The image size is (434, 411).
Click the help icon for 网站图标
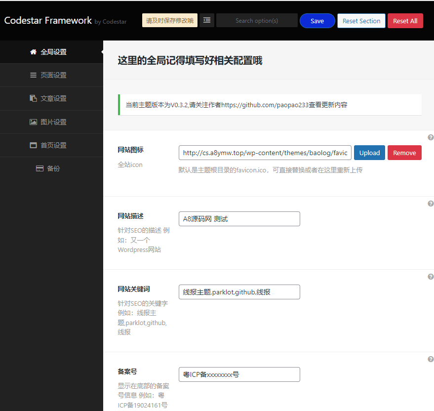click(431, 137)
